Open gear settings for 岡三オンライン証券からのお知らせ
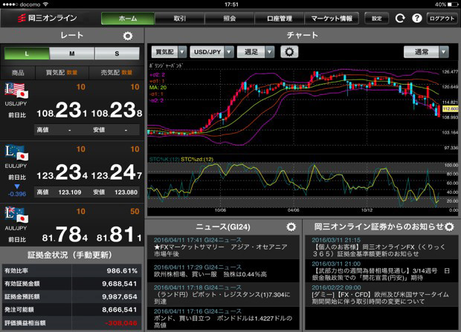461x332 pixels. click(x=449, y=227)
